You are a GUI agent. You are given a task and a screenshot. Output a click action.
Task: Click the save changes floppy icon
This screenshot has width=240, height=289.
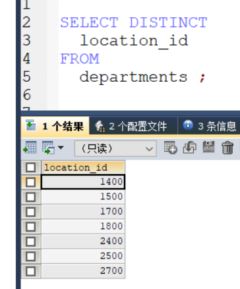[208, 147]
